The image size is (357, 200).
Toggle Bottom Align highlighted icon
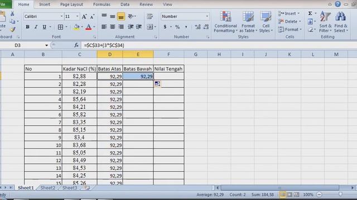pos(121,16)
